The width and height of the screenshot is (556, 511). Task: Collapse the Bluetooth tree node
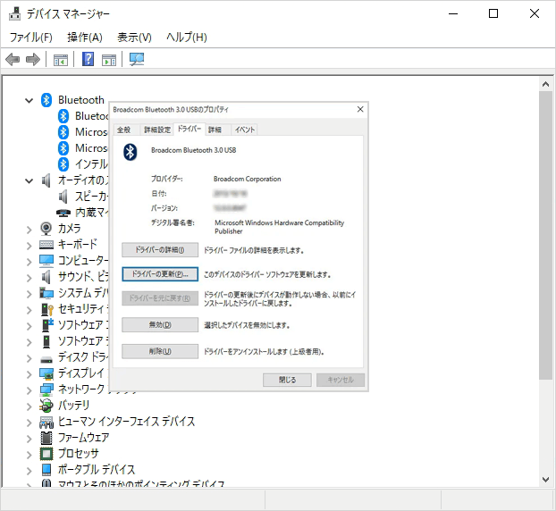[x=29, y=101]
